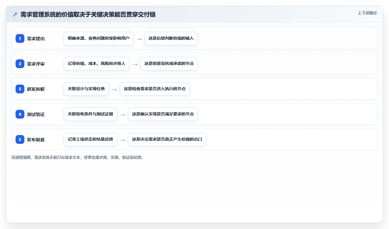Click the arrow in the 需求提出 row
Screen dimensions: 389x229
[139, 39]
